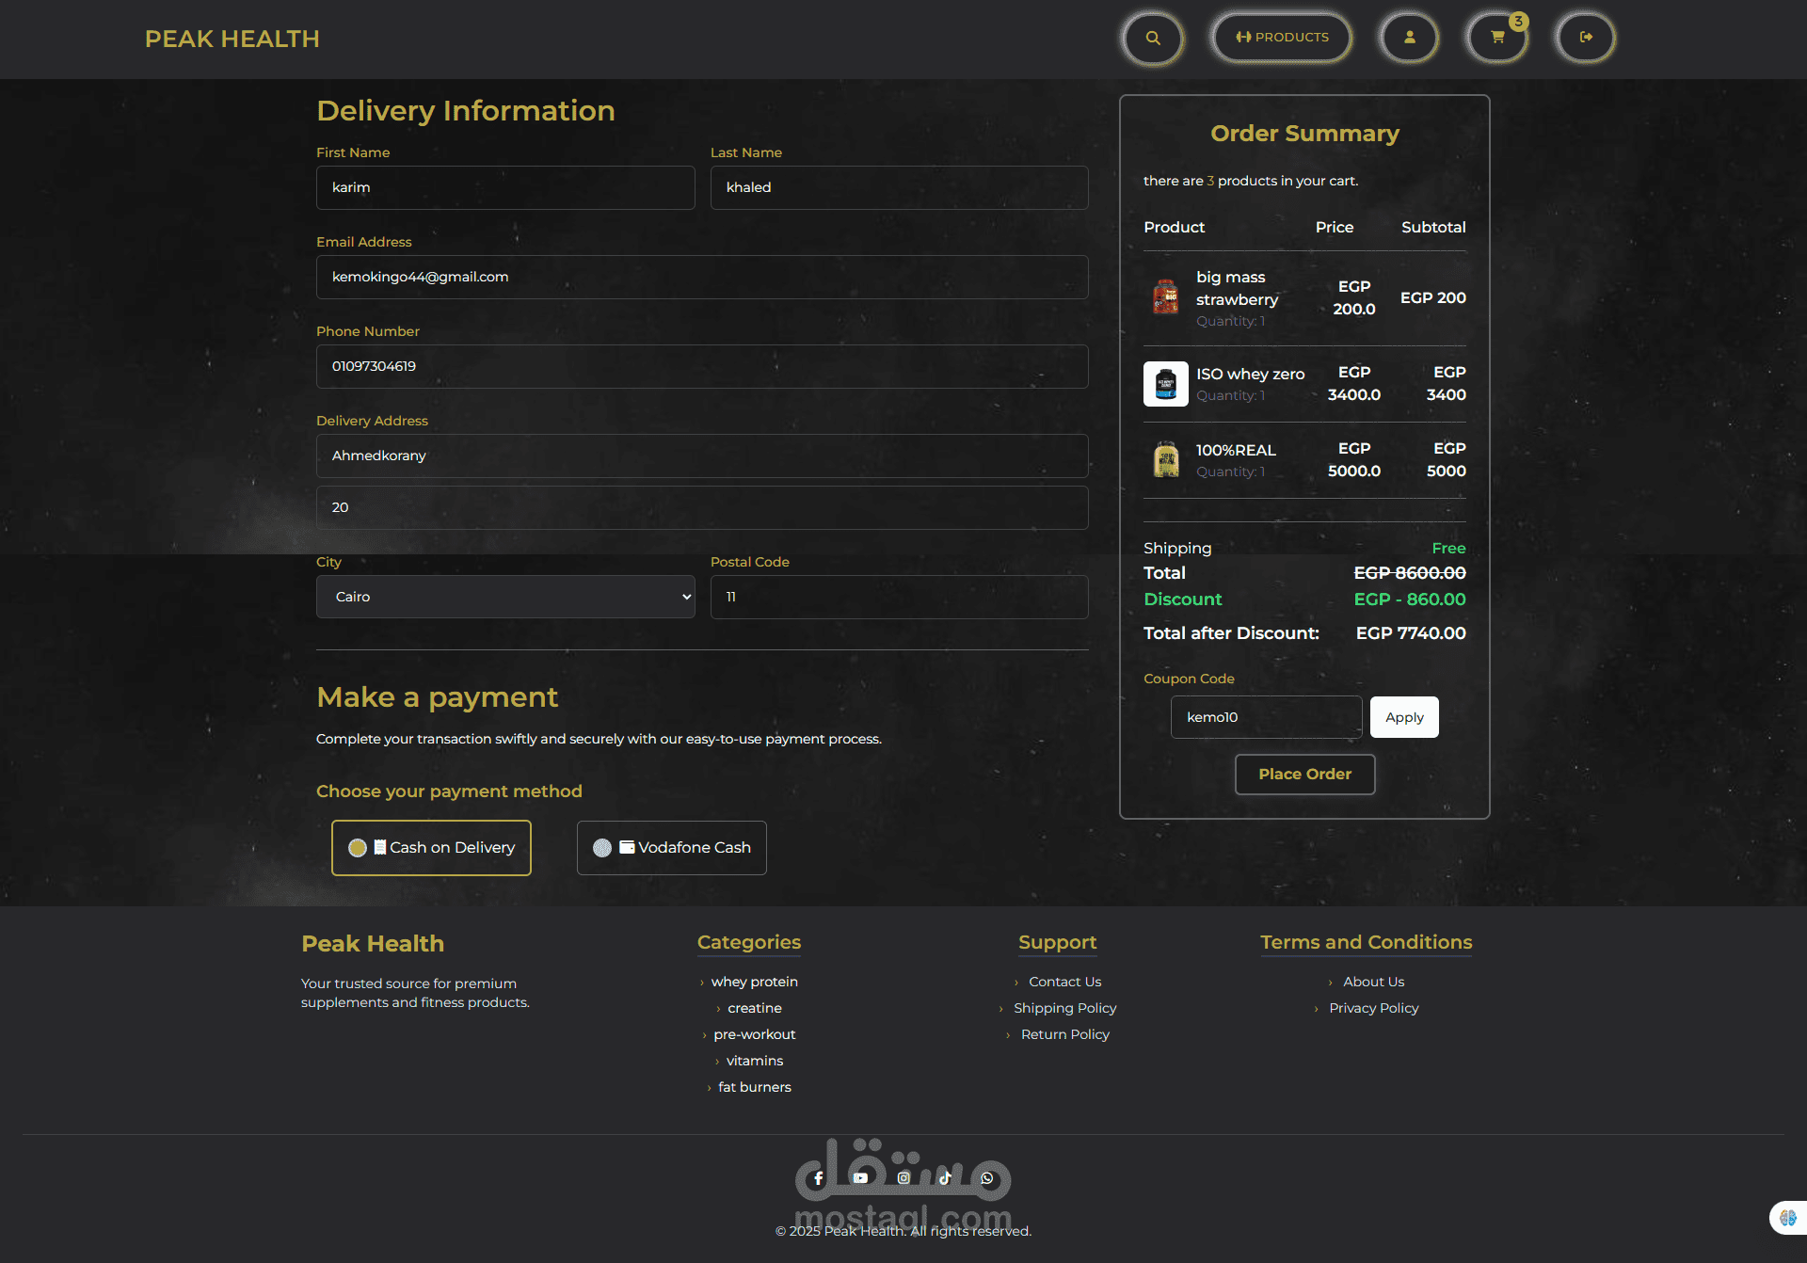Open the Facebook icon in footer
The height and width of the screenshot is (1263, 1807).
coord(818,1178)
